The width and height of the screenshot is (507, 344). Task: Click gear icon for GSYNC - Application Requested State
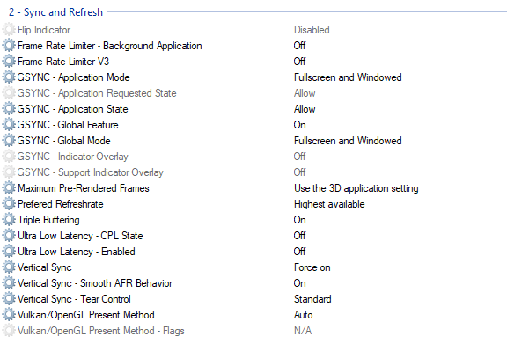pos(9,93)
